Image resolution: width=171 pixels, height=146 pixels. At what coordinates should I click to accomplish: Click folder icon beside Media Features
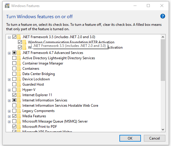click(19, 116)
